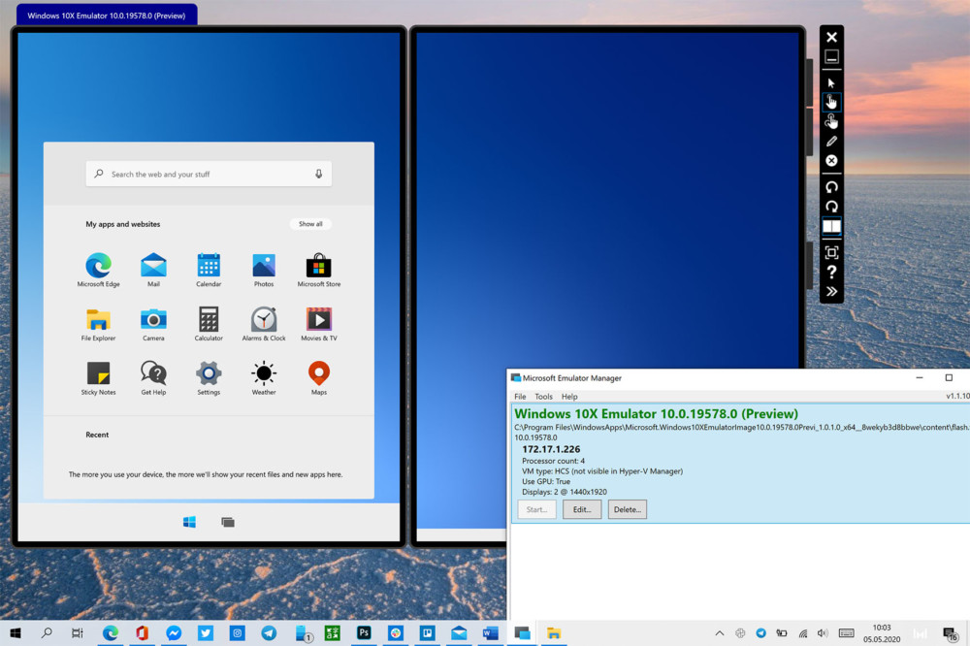Open Weather app in emulator launcher
The width and height of the screenshot is (970, 646).
[x=264, y=378]
